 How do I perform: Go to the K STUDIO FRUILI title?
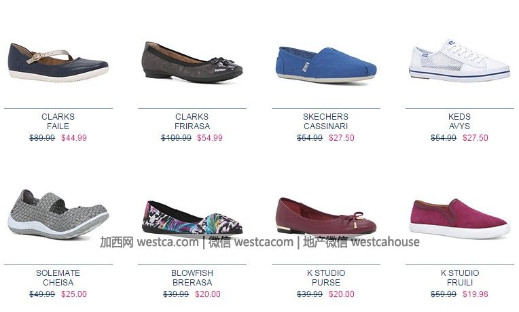[460, 277]
